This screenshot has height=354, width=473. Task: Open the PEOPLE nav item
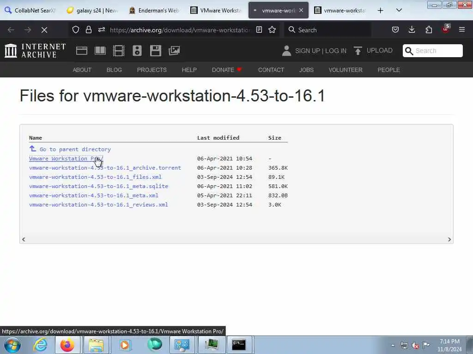[389, 70]
